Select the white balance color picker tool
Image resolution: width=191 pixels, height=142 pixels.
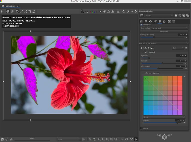point(22,11)
